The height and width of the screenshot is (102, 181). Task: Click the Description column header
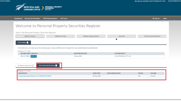point(23,73)
